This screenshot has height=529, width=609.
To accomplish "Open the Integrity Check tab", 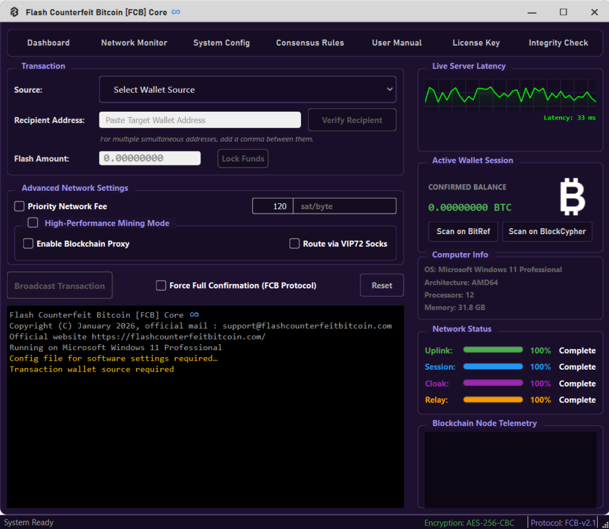I will (558, 43).
